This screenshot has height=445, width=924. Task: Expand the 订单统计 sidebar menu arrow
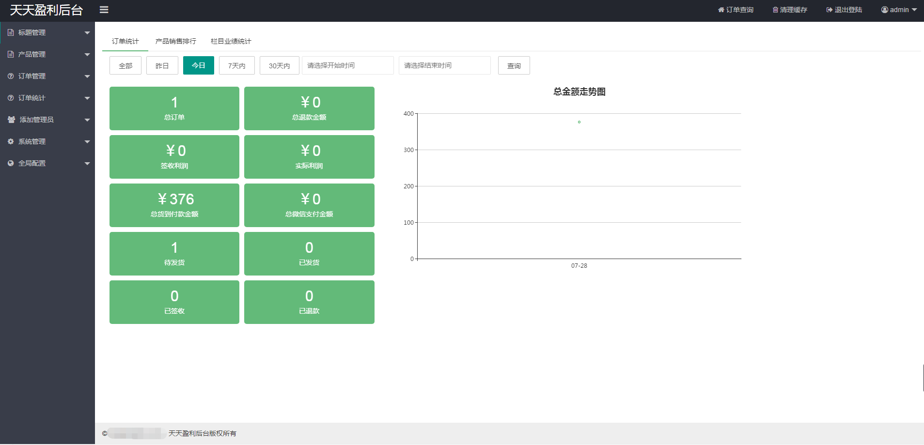tap(87, 98)
